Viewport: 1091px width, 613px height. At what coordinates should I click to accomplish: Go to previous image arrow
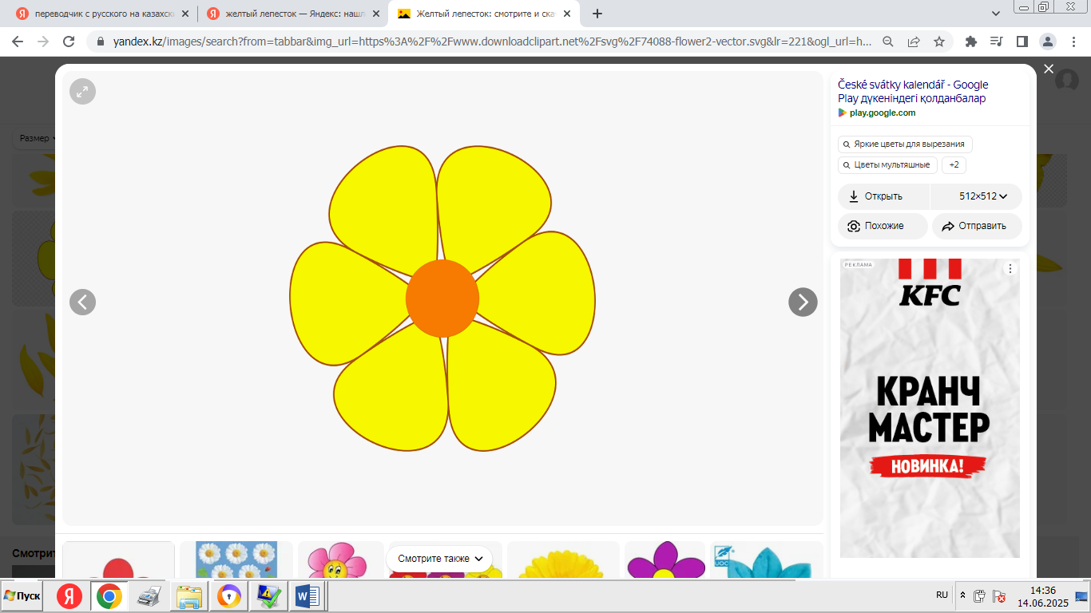pos(82,303)
